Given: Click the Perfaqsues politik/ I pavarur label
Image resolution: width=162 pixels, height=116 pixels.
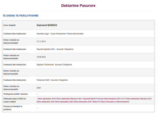Looking at the screenshot, I should [16, 94].
